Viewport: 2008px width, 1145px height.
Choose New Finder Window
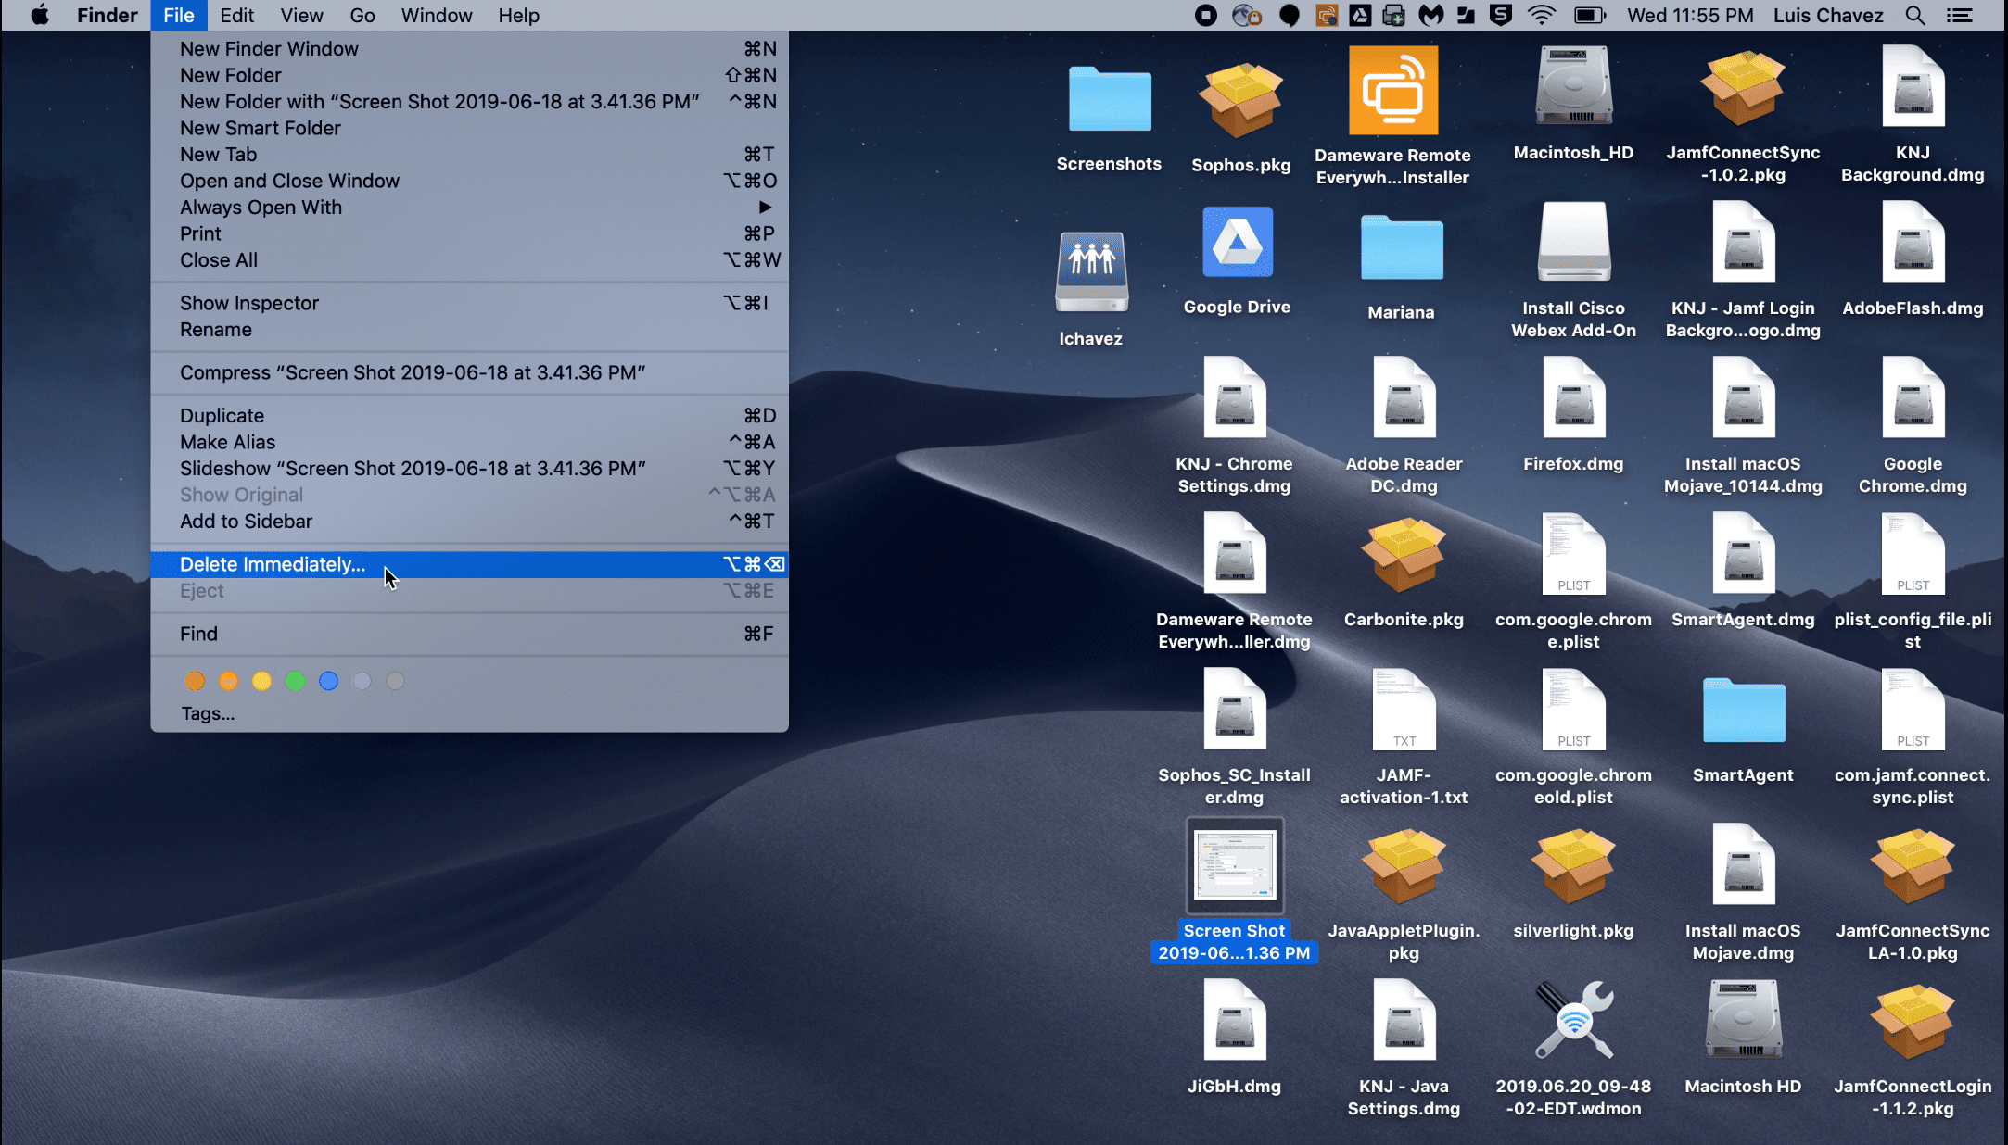point(469,49)
